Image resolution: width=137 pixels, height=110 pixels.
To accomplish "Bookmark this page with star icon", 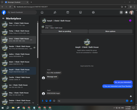I will (x=125, y=7).
